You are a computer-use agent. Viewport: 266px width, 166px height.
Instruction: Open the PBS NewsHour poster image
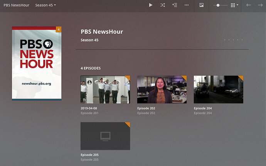[x=37, y=63]
